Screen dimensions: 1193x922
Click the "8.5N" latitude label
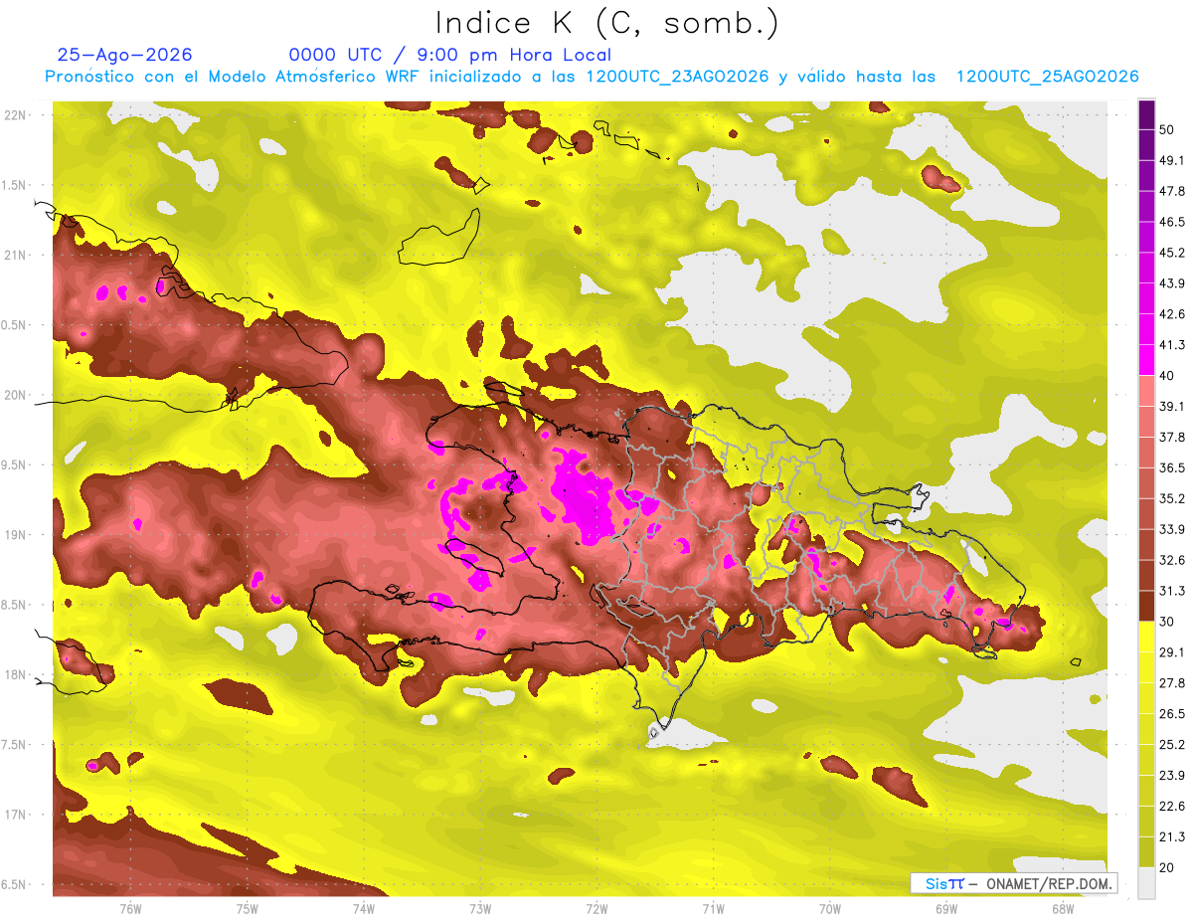click(x=15, y=605)
